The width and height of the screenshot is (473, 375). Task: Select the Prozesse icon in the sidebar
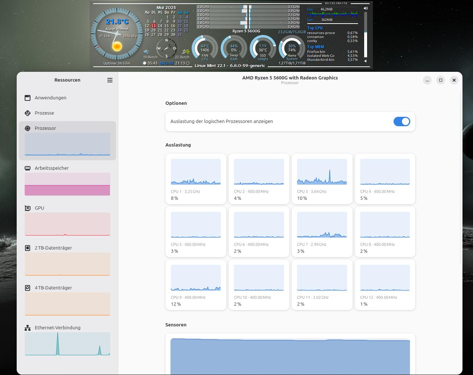(x=28, y=113)
